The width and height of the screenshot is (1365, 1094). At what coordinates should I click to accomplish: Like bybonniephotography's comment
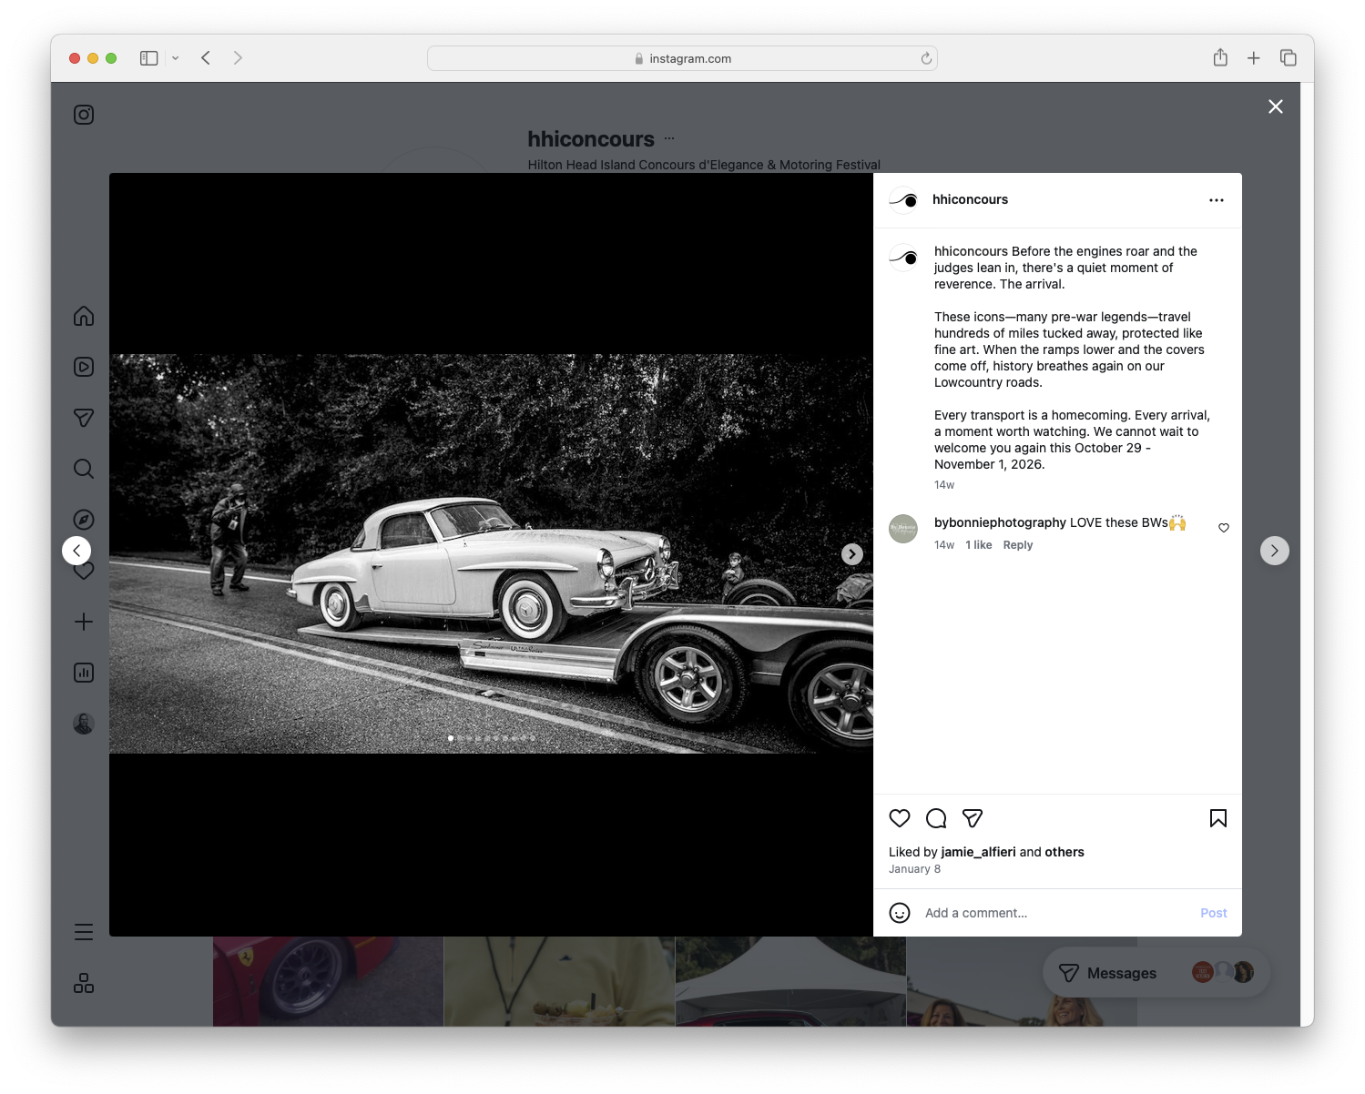pyautogui.click(x=1223, y=527)
